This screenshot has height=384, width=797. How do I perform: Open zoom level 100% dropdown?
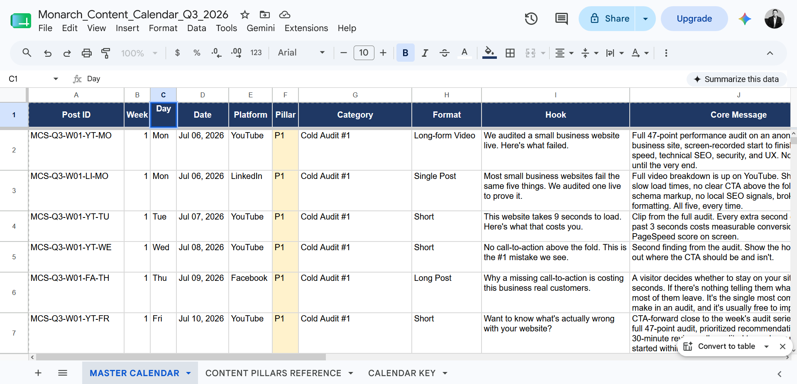click(139, 53)
